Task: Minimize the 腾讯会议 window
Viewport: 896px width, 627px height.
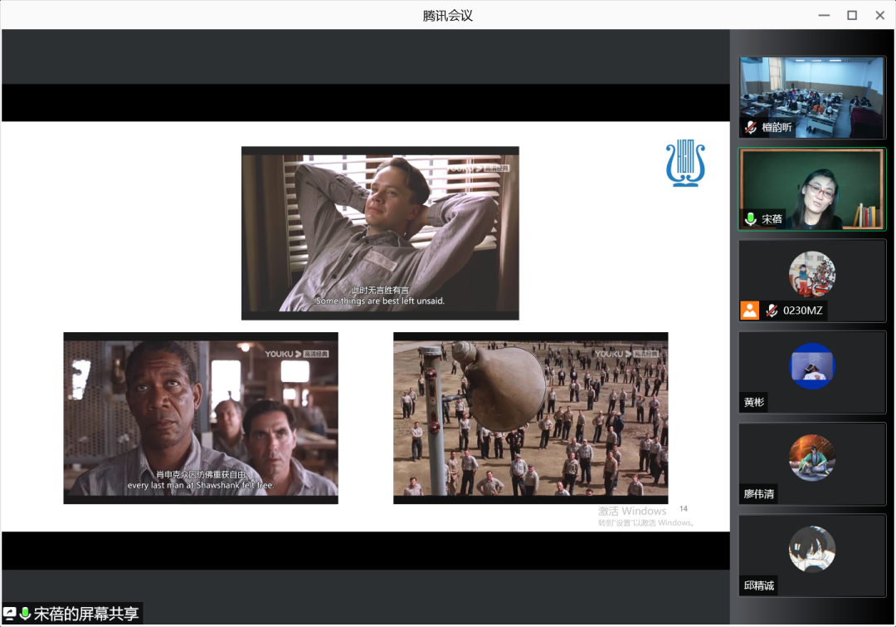Action: point(823,15)
